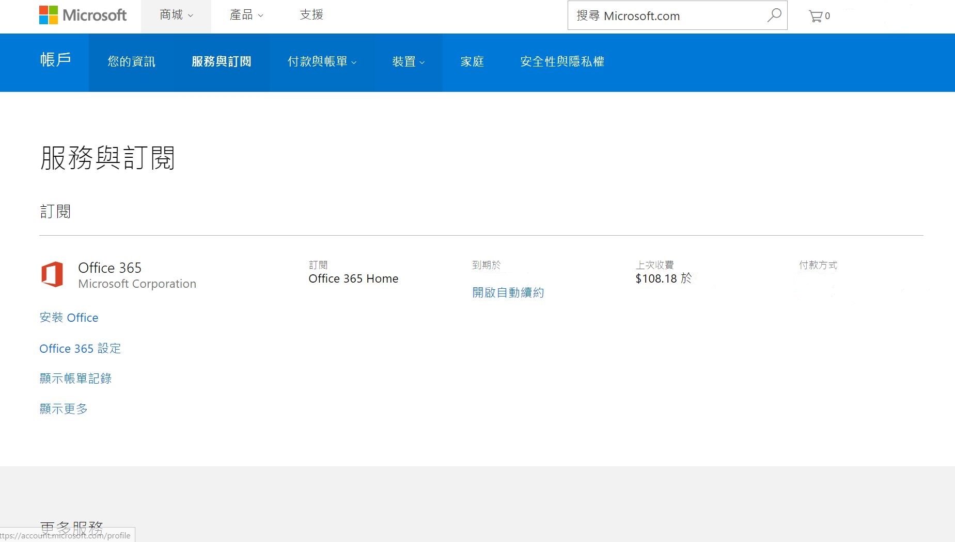
Task: Open the 安全性與隱私權 tab
Action: (x=562, y=62)
